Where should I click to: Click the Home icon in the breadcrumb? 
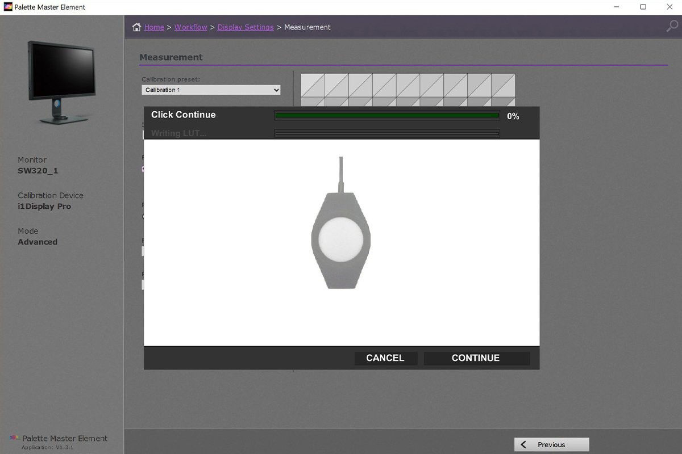[x=136, y=27]
